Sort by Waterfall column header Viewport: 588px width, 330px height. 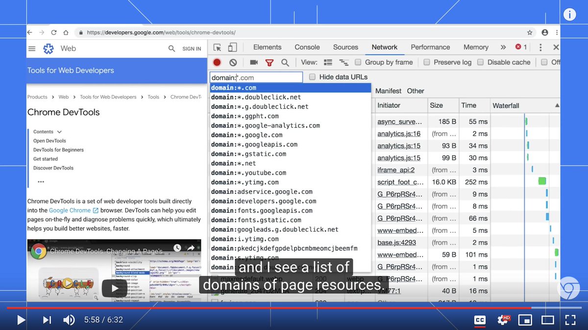[525, 105]
